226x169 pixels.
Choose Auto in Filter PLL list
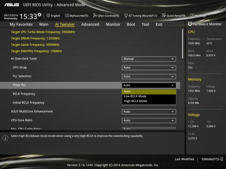click(x=149, y=92)
